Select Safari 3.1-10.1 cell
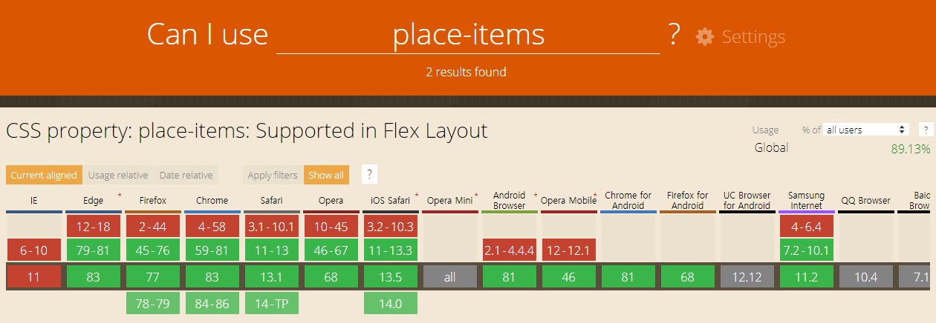Screen dimensions: 936x323 pos(271,226)
